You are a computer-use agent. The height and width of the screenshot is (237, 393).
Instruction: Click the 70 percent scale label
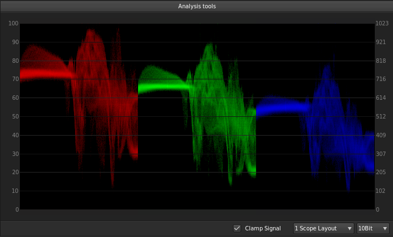click(x=15, y=79)
